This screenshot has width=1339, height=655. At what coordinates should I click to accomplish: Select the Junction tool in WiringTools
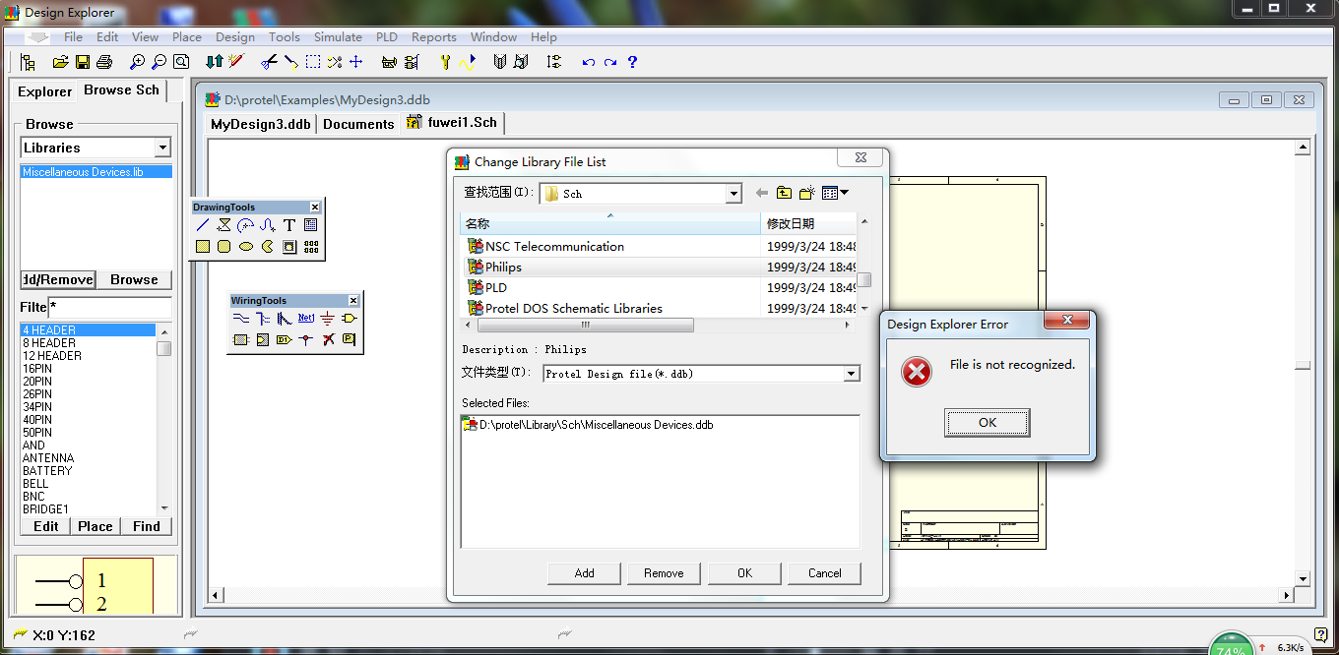coord(306,340)
